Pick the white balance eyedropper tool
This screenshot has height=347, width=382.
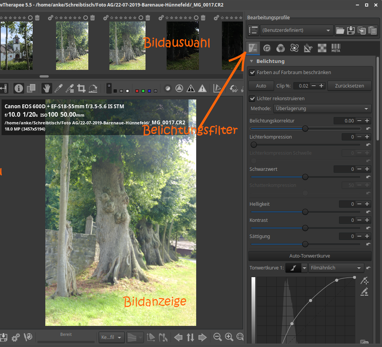pos(58,89)
